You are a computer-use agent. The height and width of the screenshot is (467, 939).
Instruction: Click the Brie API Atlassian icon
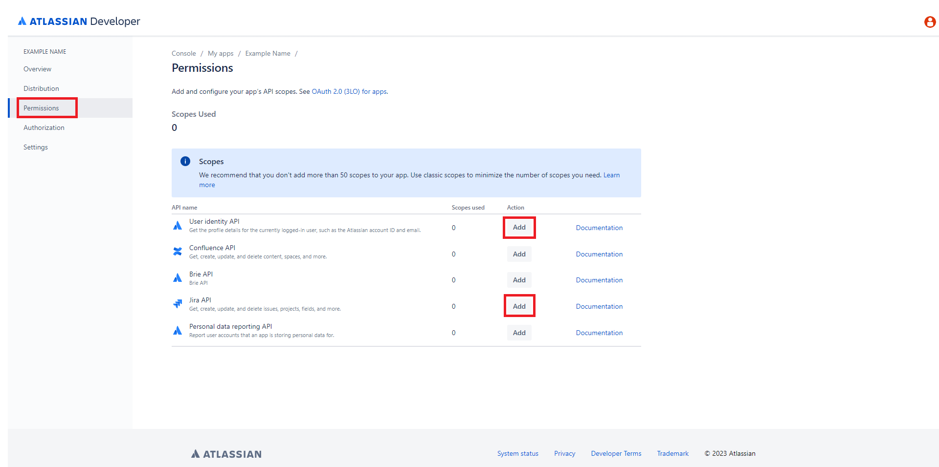pyautogui.click(x=178, y=278)
